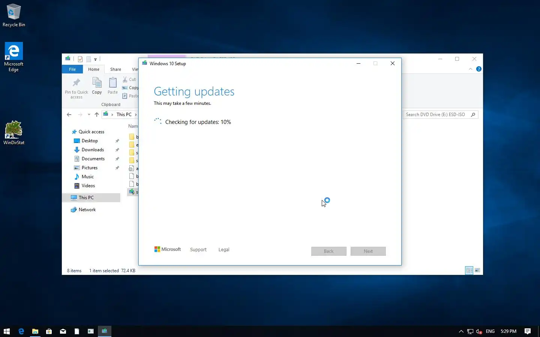
Task: Click chevron before This PC in address bar
Action: coord(112,115)
